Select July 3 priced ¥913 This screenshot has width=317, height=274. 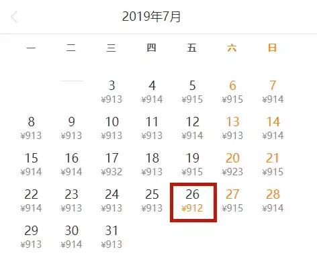click(111, 92)
